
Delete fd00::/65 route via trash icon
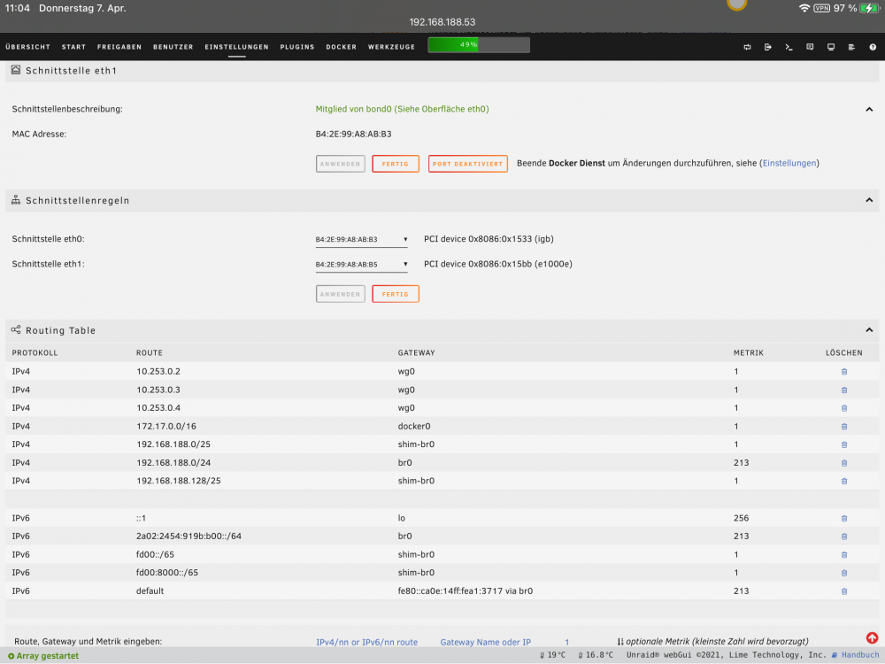coord(844,555)
